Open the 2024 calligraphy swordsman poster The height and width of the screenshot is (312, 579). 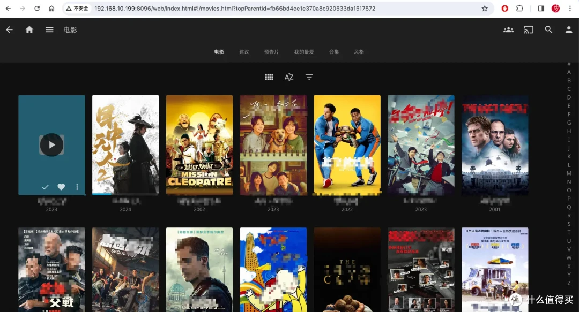[x=125, y=145]
